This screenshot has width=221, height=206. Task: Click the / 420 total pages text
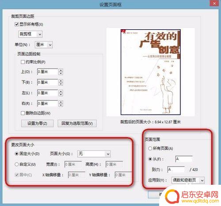194,170
